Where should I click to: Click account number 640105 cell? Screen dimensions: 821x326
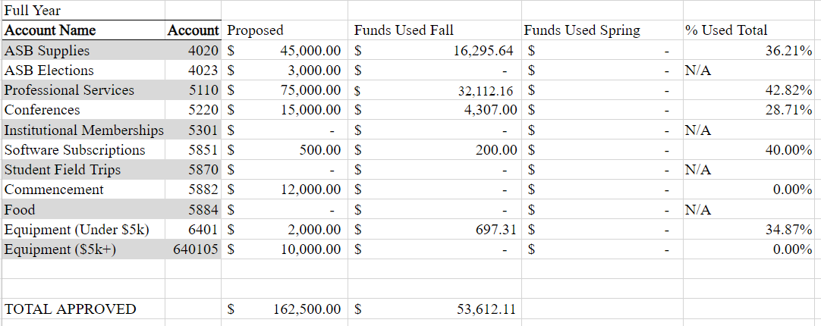pos(193,249)
